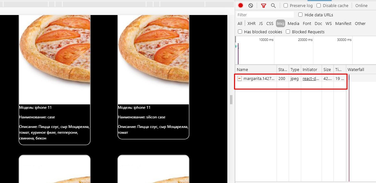
Task: Sort by Initiator column header
Action: pos(311,69)
